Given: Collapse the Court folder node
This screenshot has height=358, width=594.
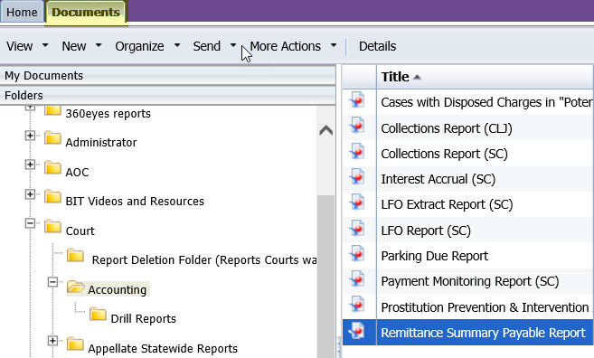Looking at the screenshot, I should [30, 223].
